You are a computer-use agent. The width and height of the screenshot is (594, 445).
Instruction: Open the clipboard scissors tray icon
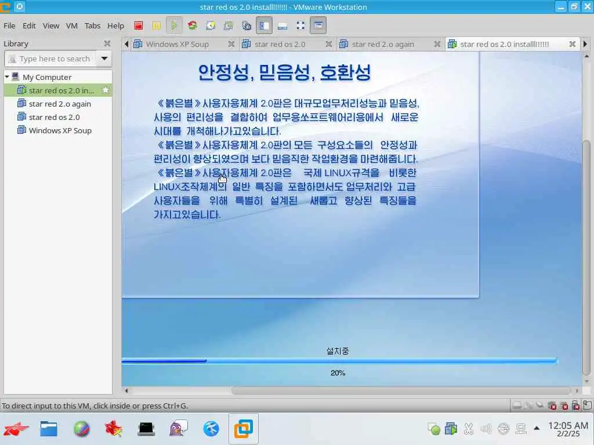pyautogui.click(x=469, y=429)
